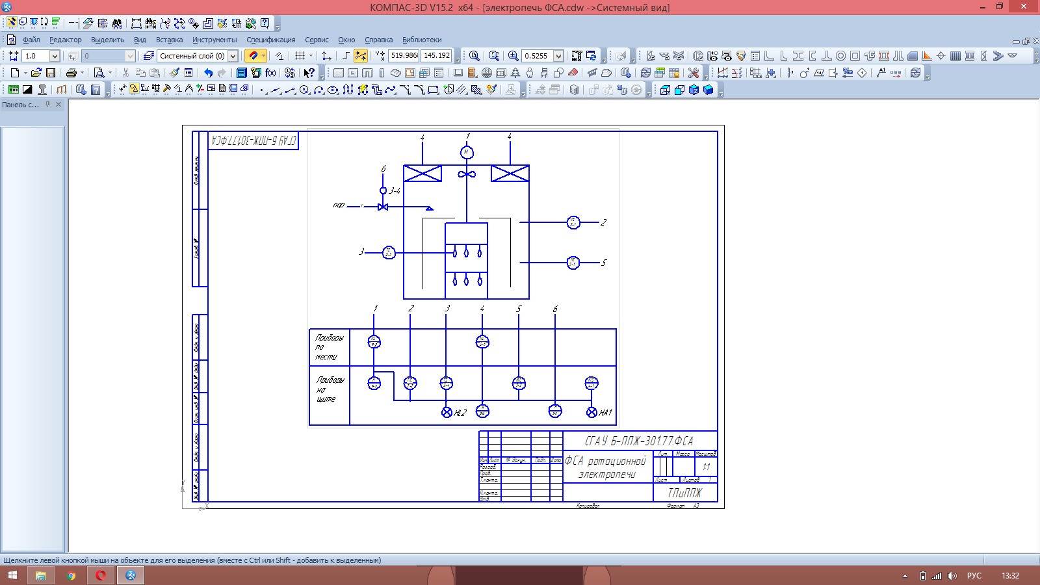Click the РУС language indicator

974,576
